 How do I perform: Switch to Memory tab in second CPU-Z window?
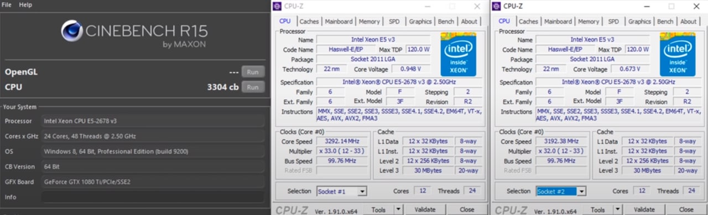pyautogui.click(x=588, y=21)
